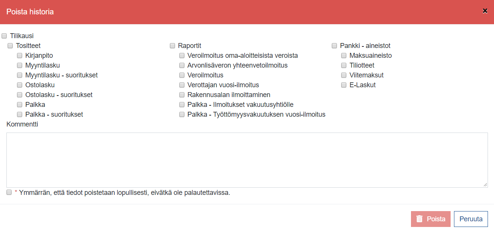Enable the Kirjanpito checkbox
494x233 pixels.
[20, 56]
